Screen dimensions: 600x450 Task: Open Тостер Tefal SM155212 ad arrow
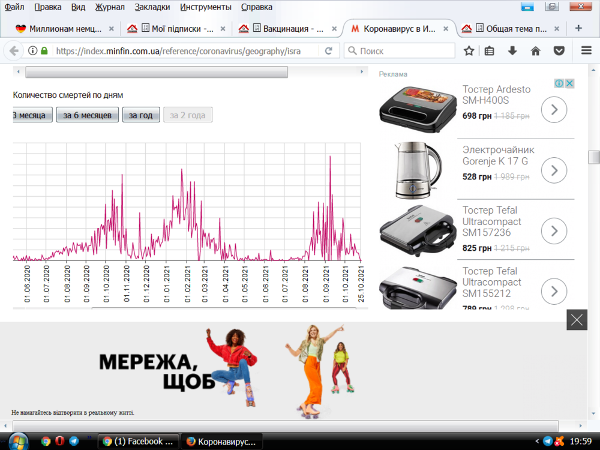click(554, 292)
